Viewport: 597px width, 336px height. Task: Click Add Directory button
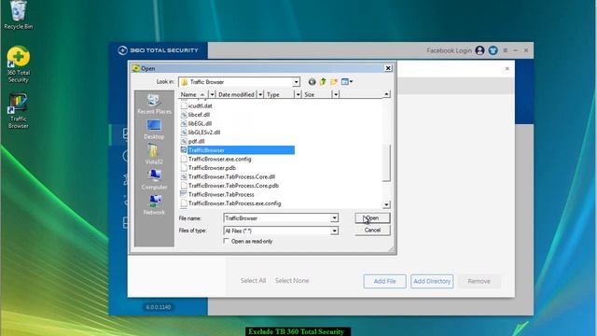[x=432, y=281]
